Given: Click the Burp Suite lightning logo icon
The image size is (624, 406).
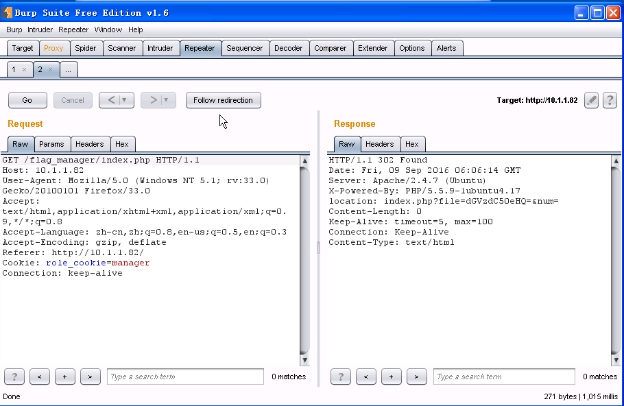Looking at the screenshot, I should point(7,13).
